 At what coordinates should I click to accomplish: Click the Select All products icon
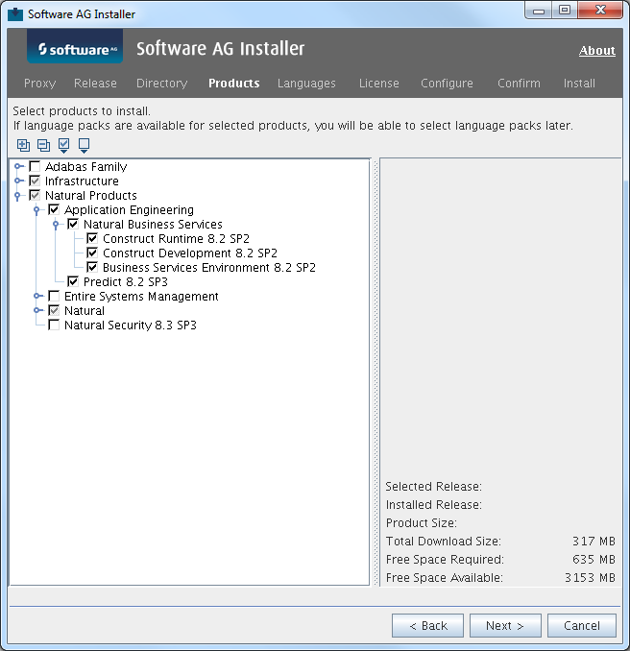(64, 145)
